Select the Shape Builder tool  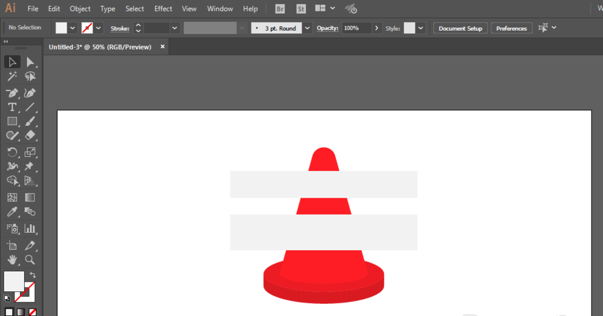[x=12, y=181]
